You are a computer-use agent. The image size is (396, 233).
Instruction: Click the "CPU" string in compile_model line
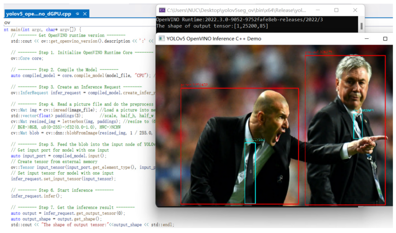[141, 76]
